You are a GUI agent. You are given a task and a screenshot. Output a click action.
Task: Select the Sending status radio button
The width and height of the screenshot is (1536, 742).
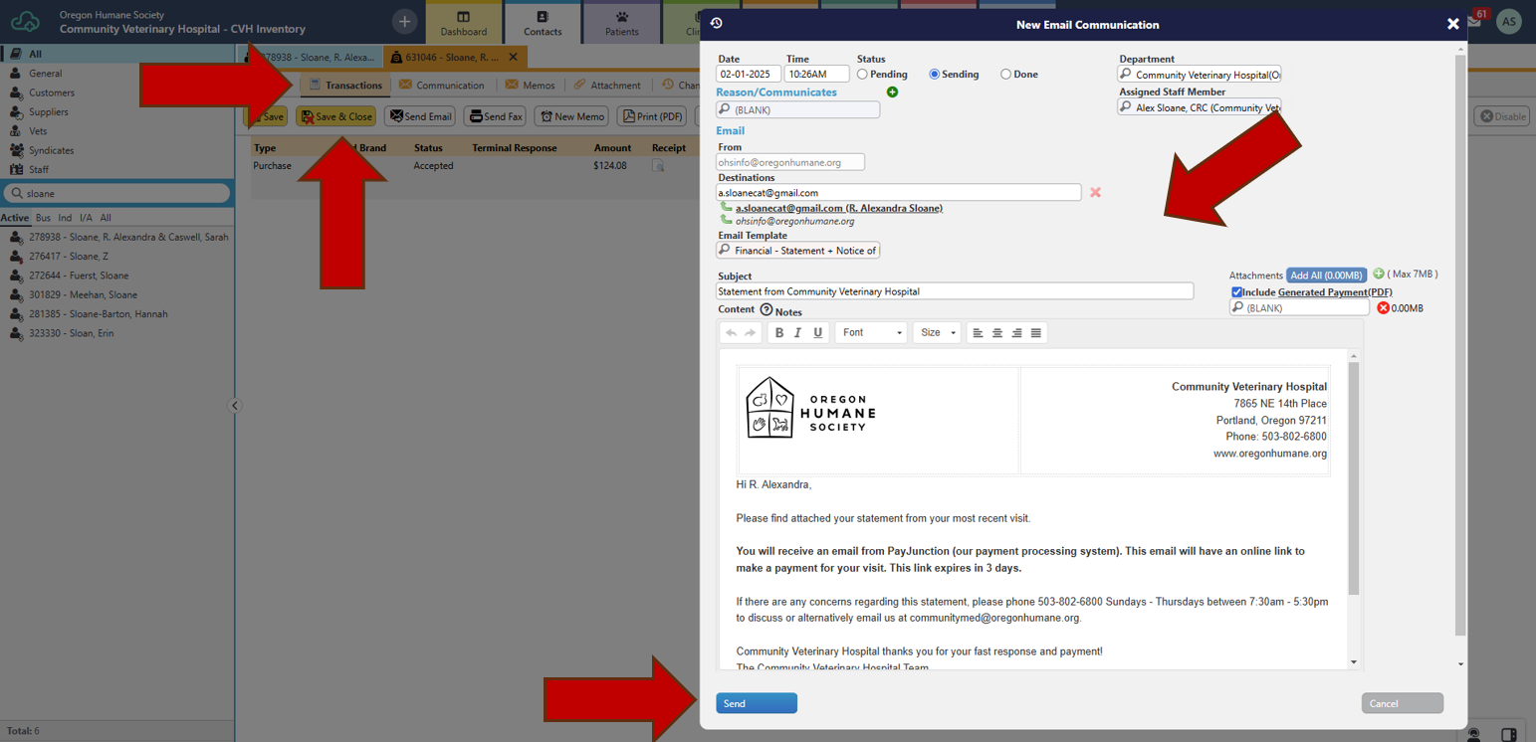pos(934,75)
